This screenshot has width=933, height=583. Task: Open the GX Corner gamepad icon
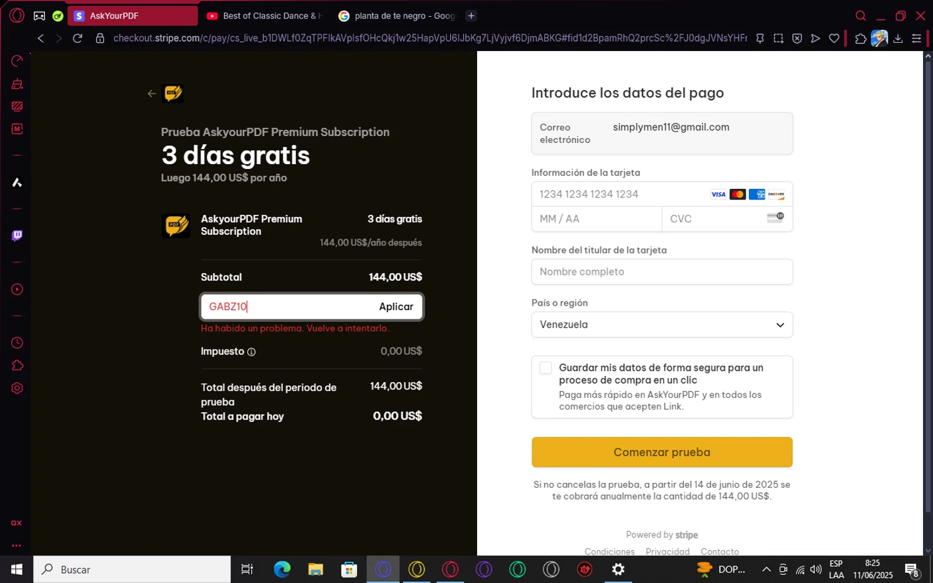(x=39, y=16)
